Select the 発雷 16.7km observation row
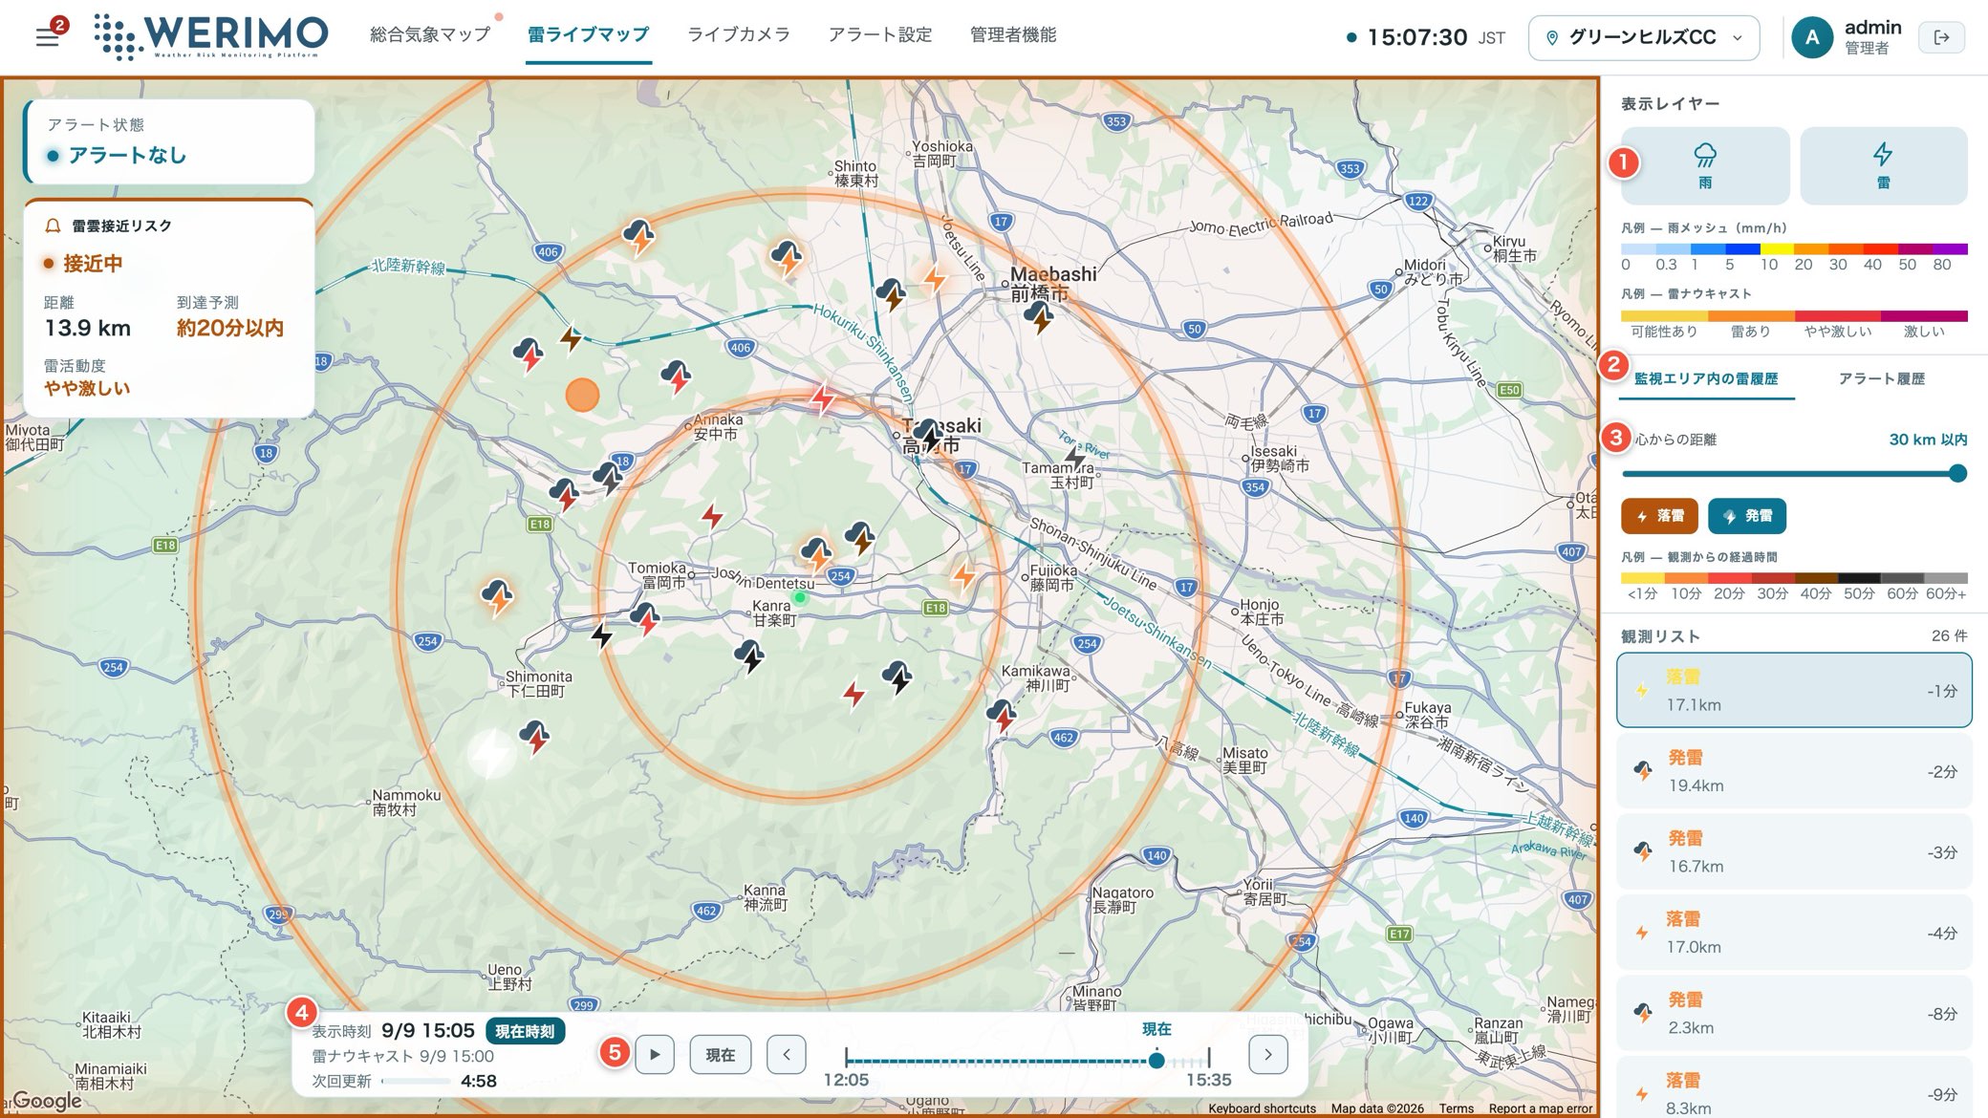 (x=1794, y=851)
